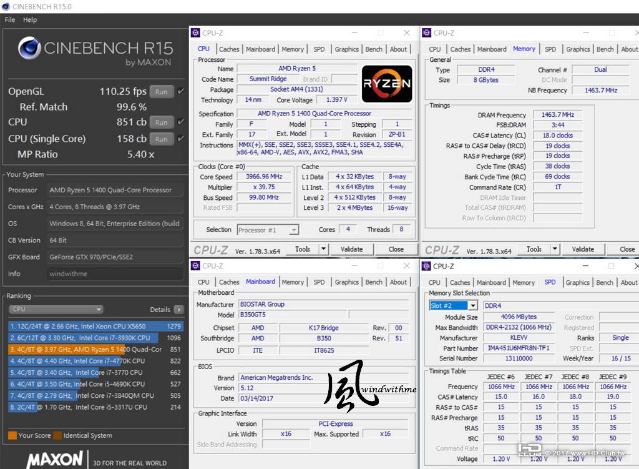Click the Cinebench logo sphere icon

[x=29, y=48]
